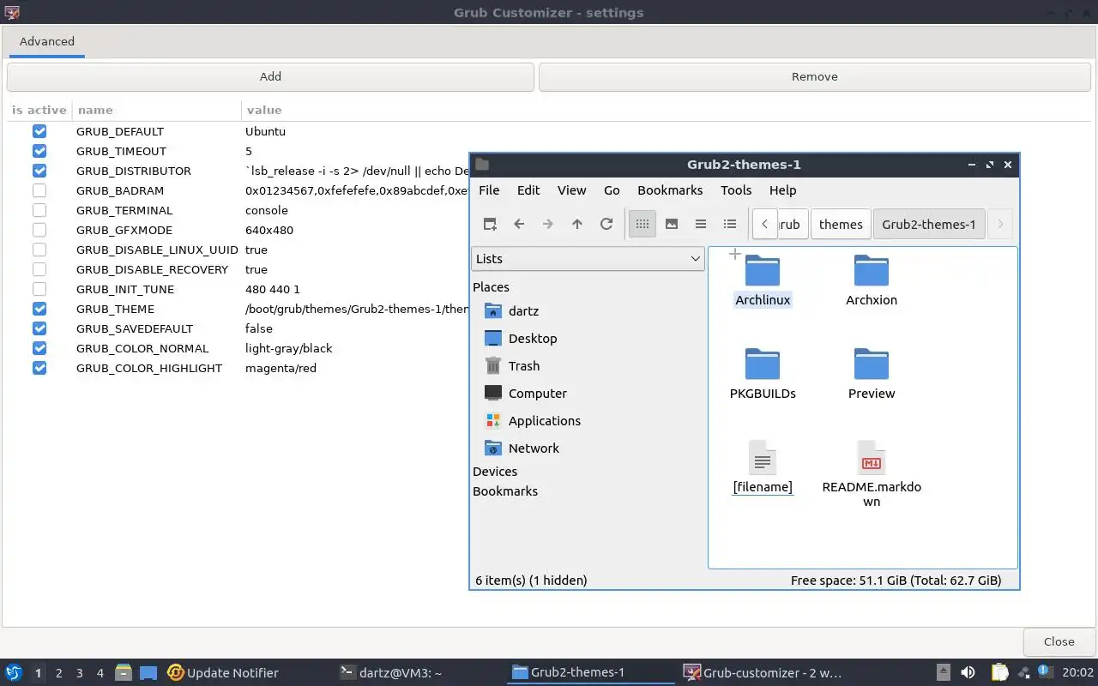Viewport: 1098px width, 686px height.
Task: Go back with the left arrow toolbar icon
Action: coord(519,224)
